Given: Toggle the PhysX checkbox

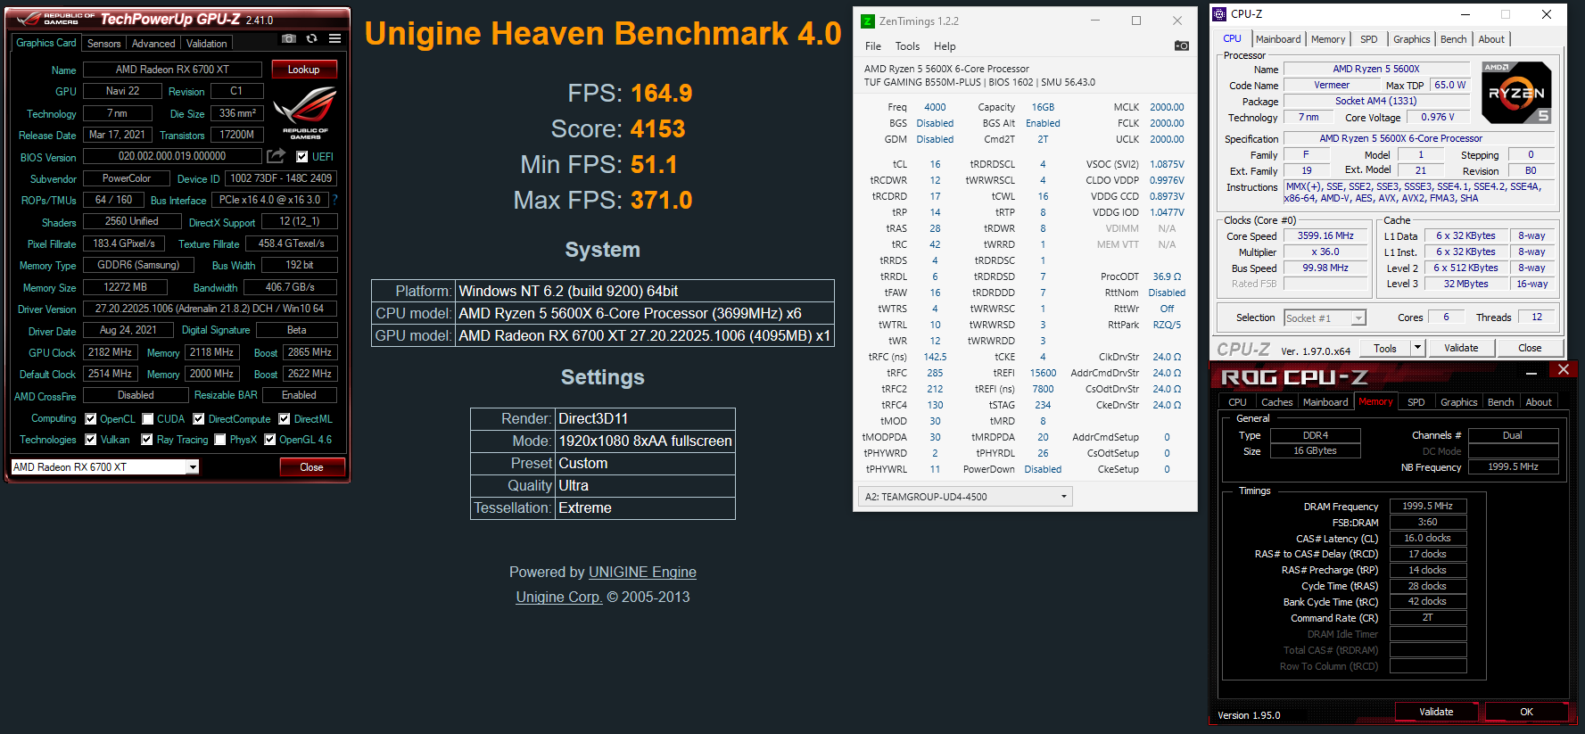Looking at the screenshot, I should coord(220,439).
